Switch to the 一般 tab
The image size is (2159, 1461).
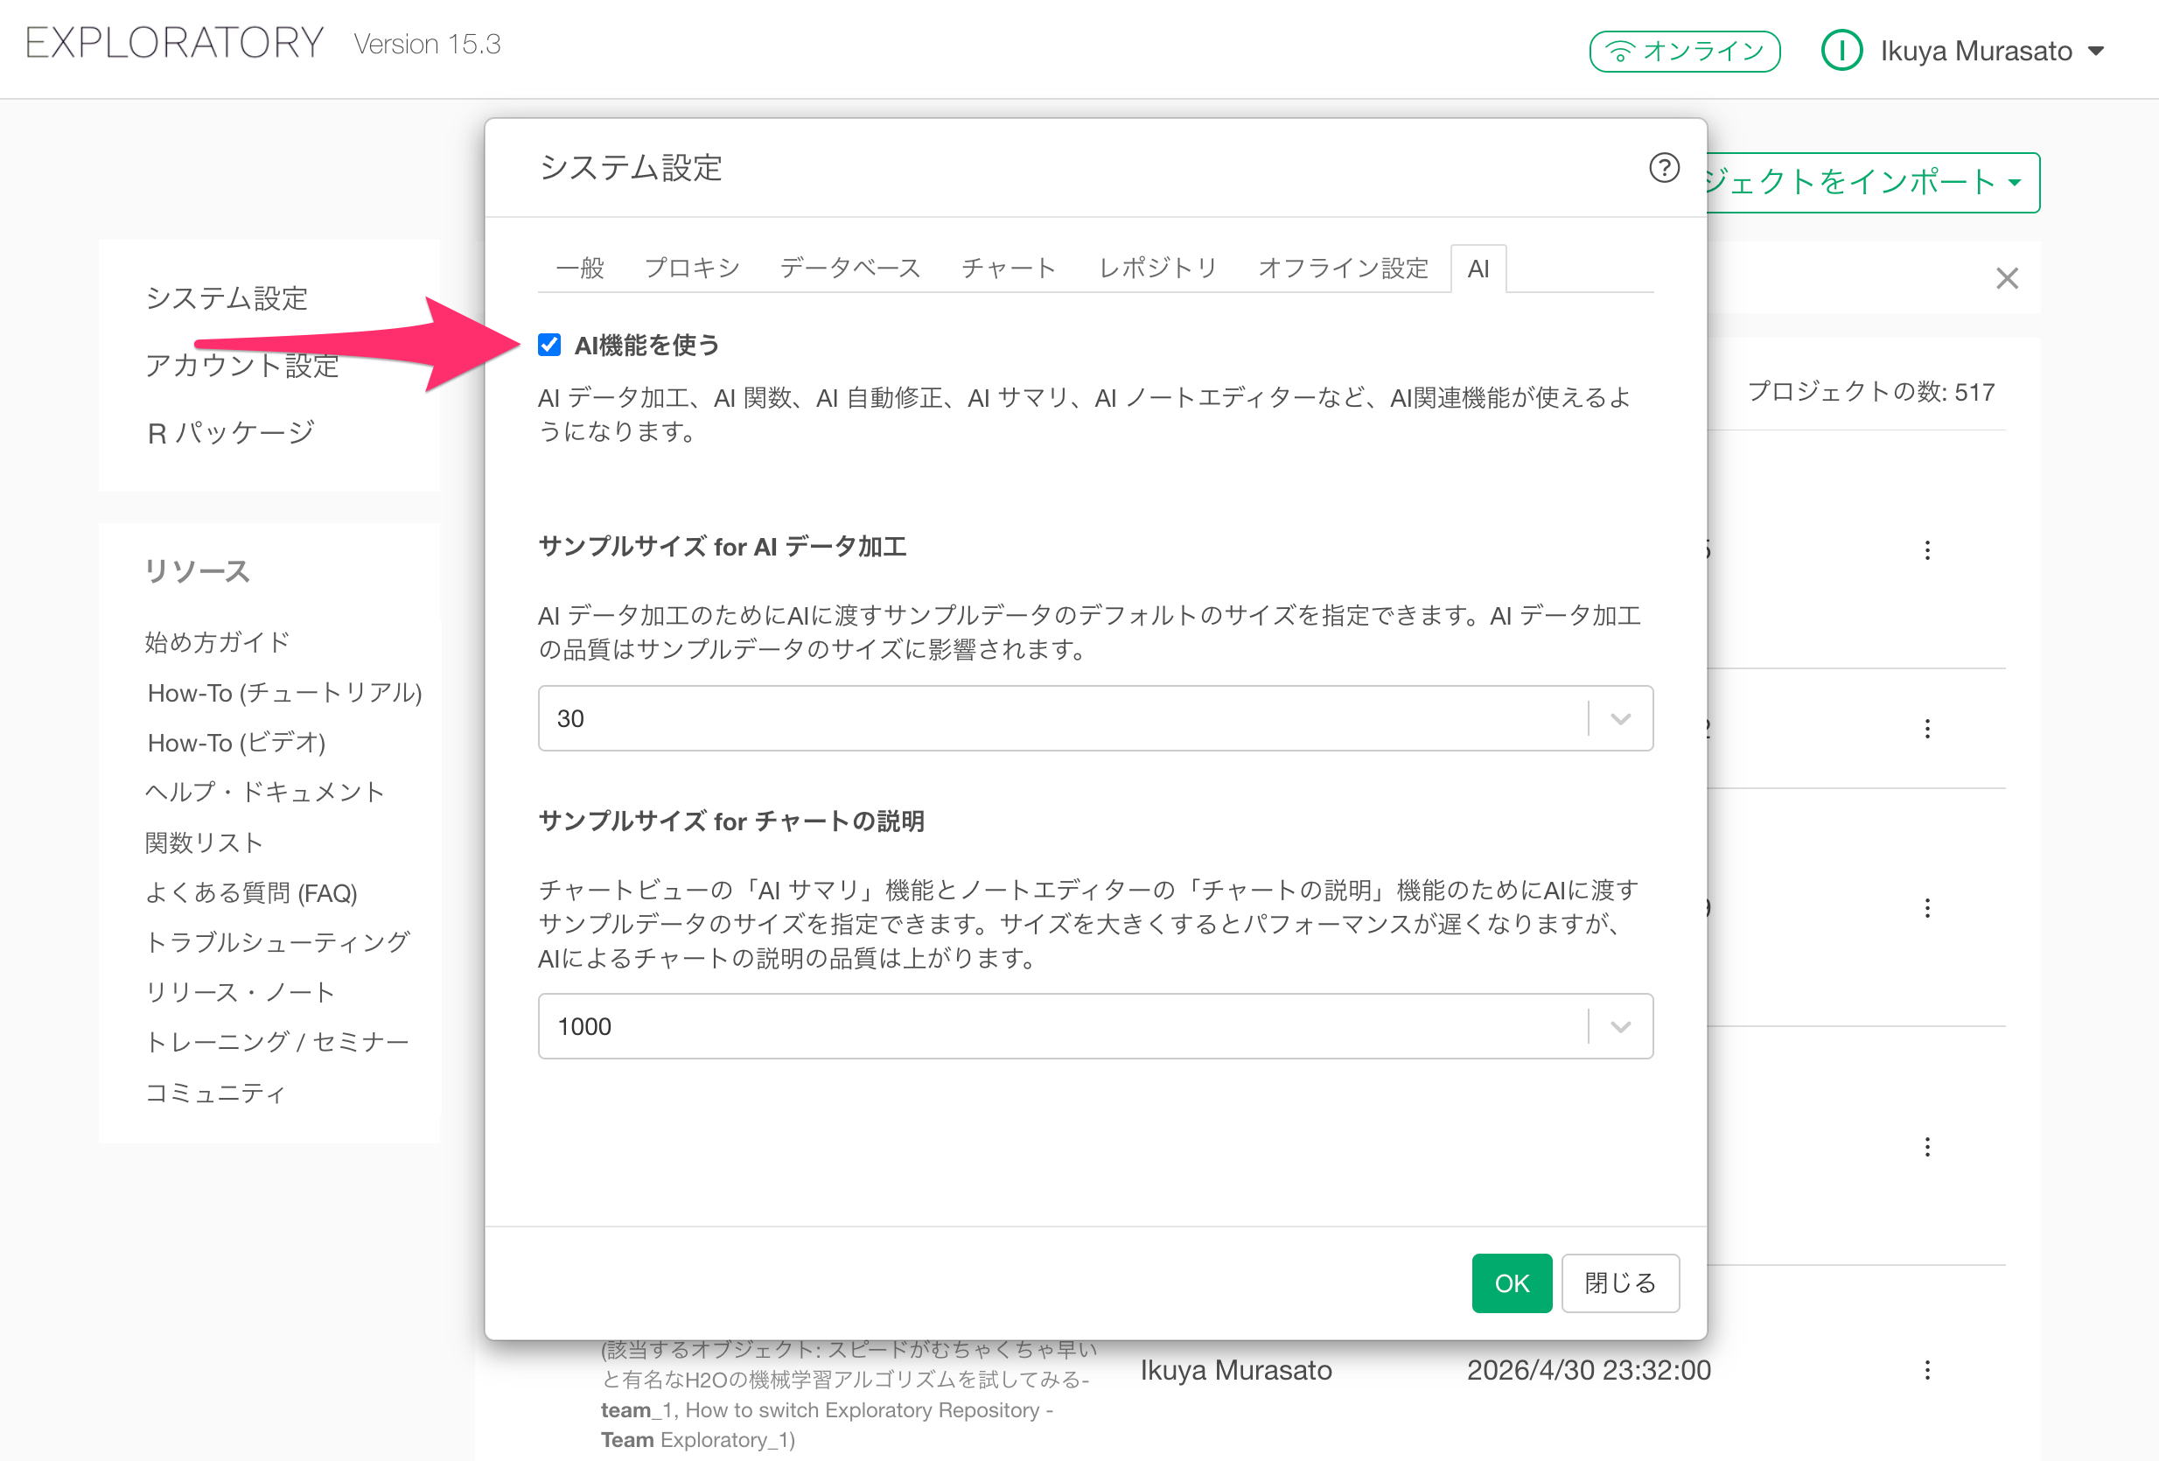coord(580,269)
